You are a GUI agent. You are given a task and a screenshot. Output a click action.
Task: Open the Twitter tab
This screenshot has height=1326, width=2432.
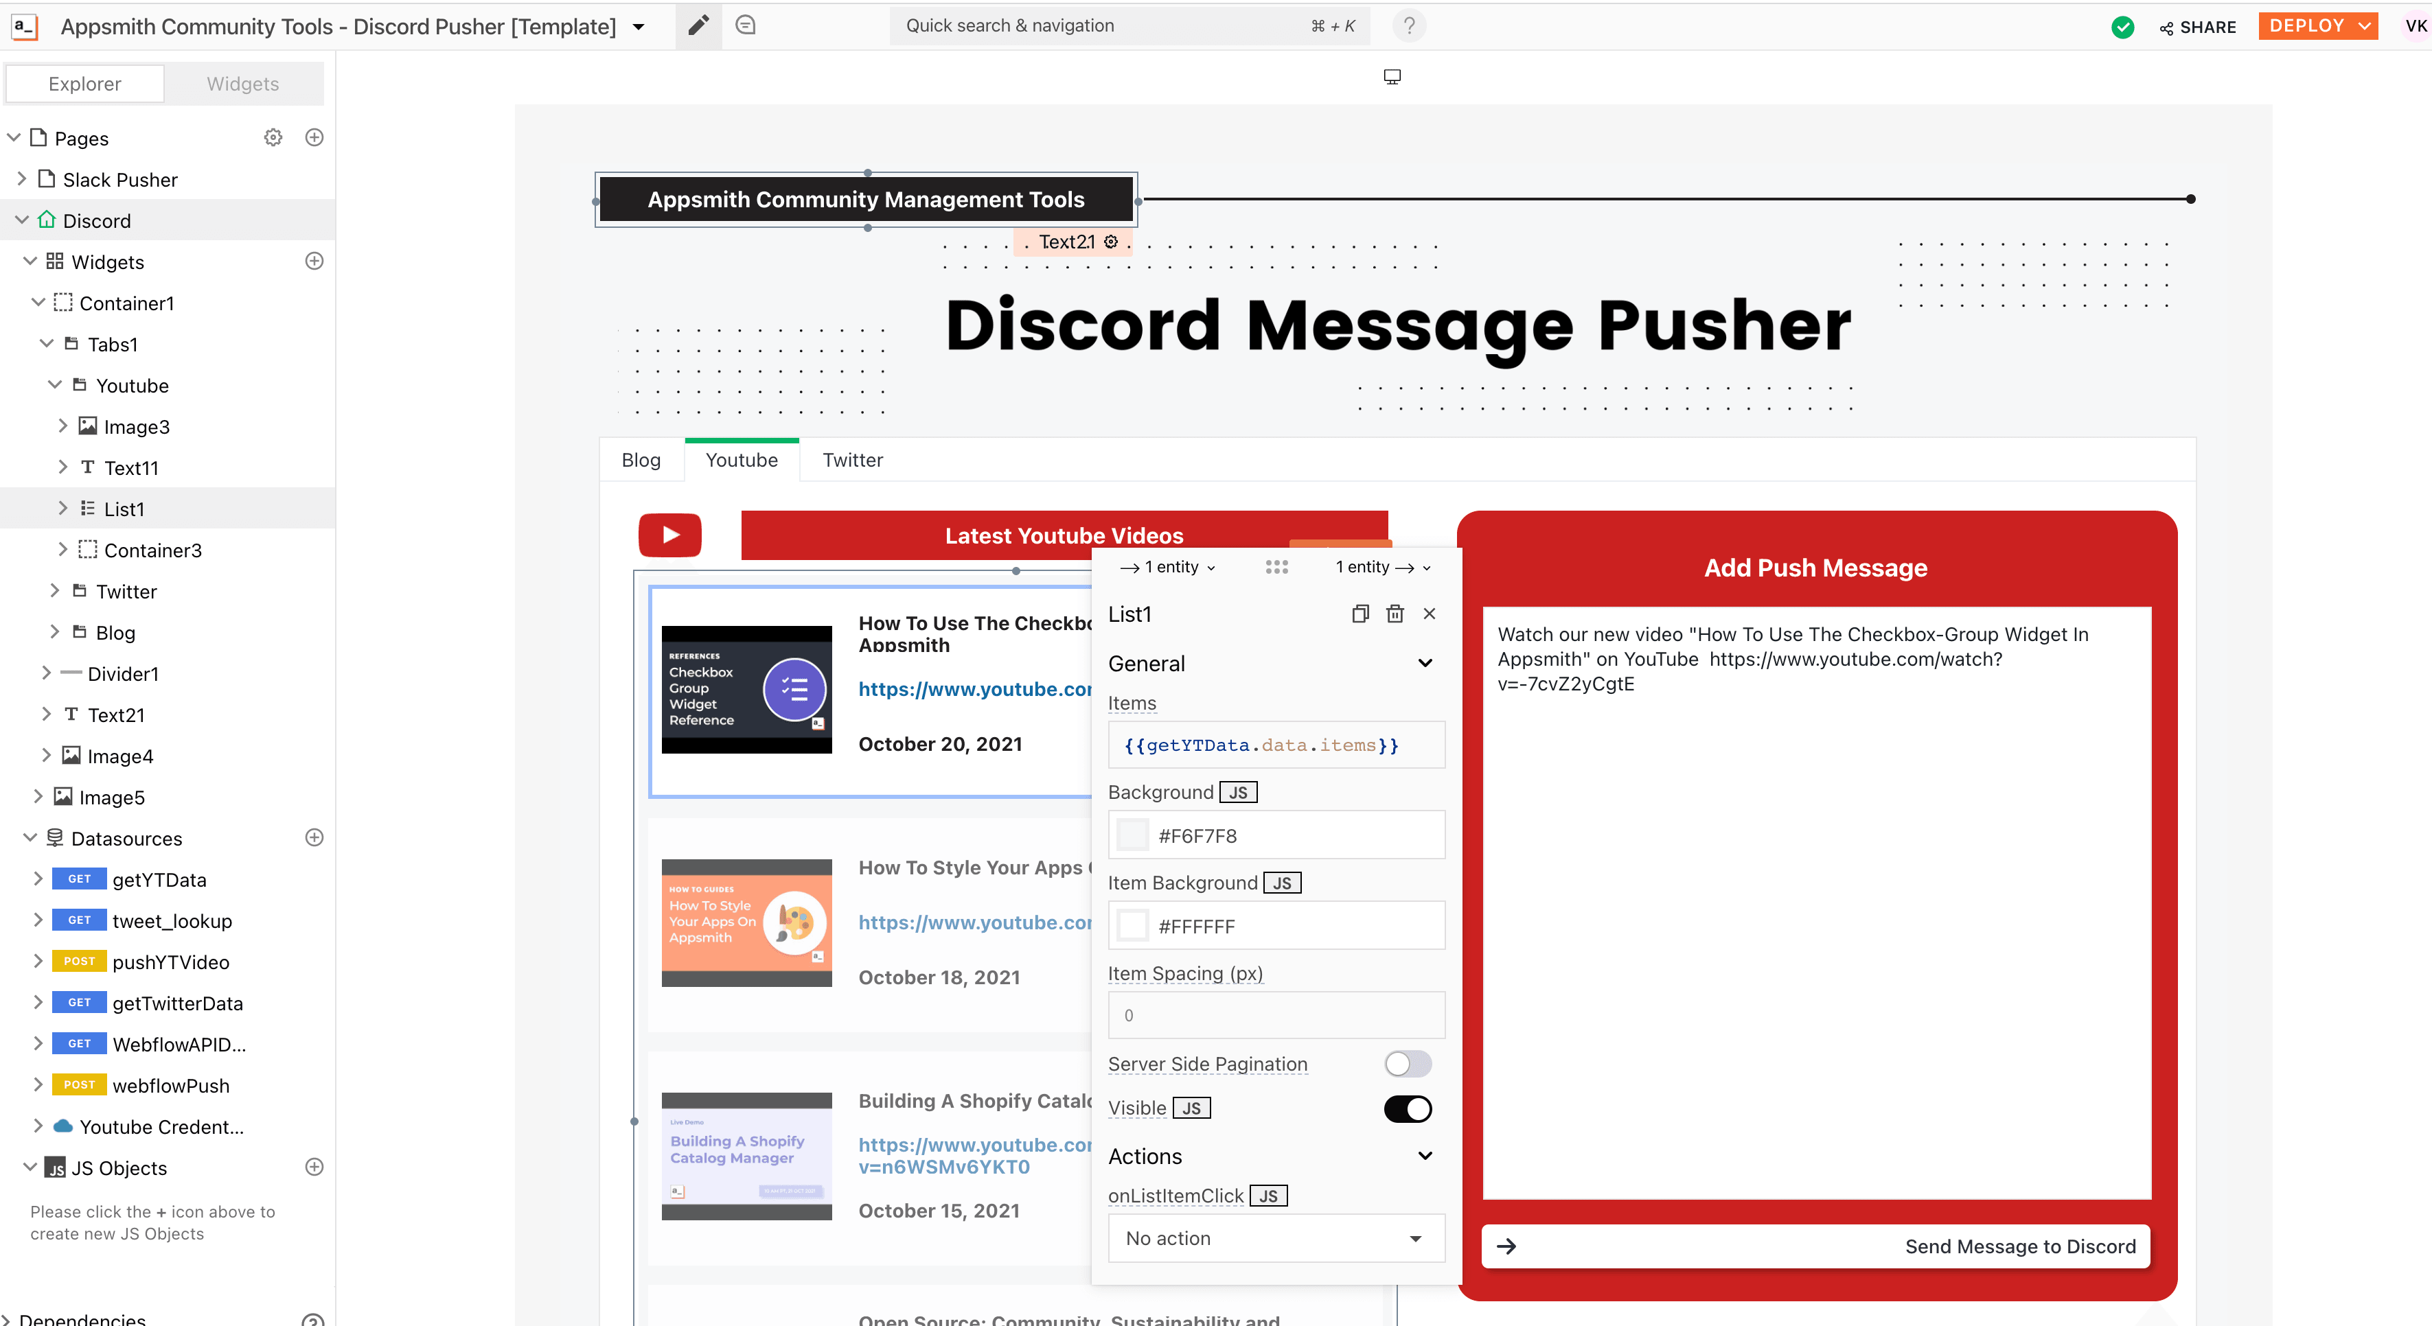point(853,461)
